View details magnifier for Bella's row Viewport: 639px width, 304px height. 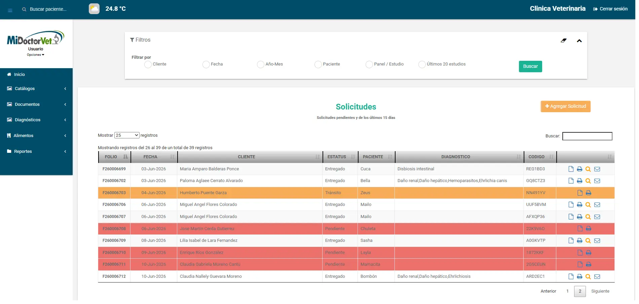(x=588, y=181)
